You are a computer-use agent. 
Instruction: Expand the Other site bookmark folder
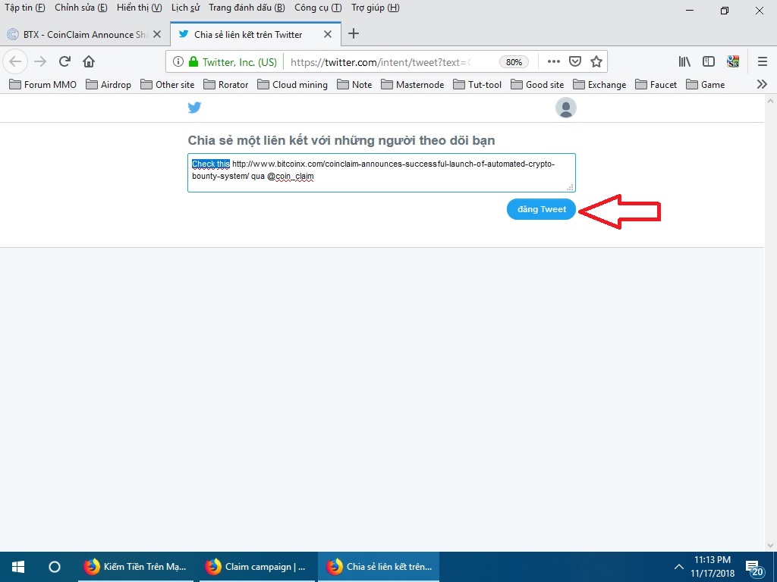(168, 85)
